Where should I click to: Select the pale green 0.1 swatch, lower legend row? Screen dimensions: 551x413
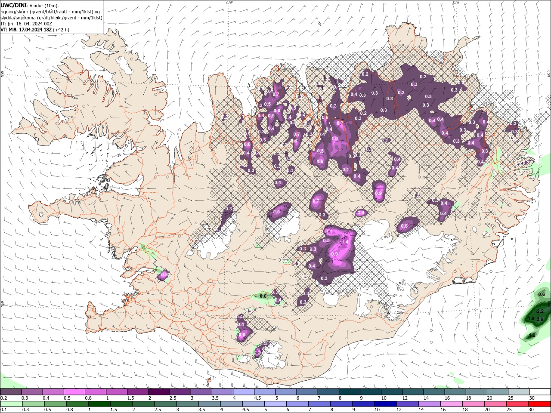(x=11, y=404)
